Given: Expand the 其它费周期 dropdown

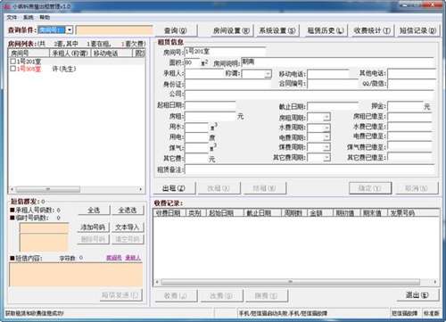Looking at the screenshot, I should 326,157.
